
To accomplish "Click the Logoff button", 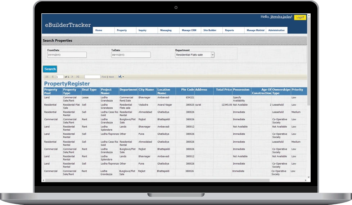I will [300, 17].
